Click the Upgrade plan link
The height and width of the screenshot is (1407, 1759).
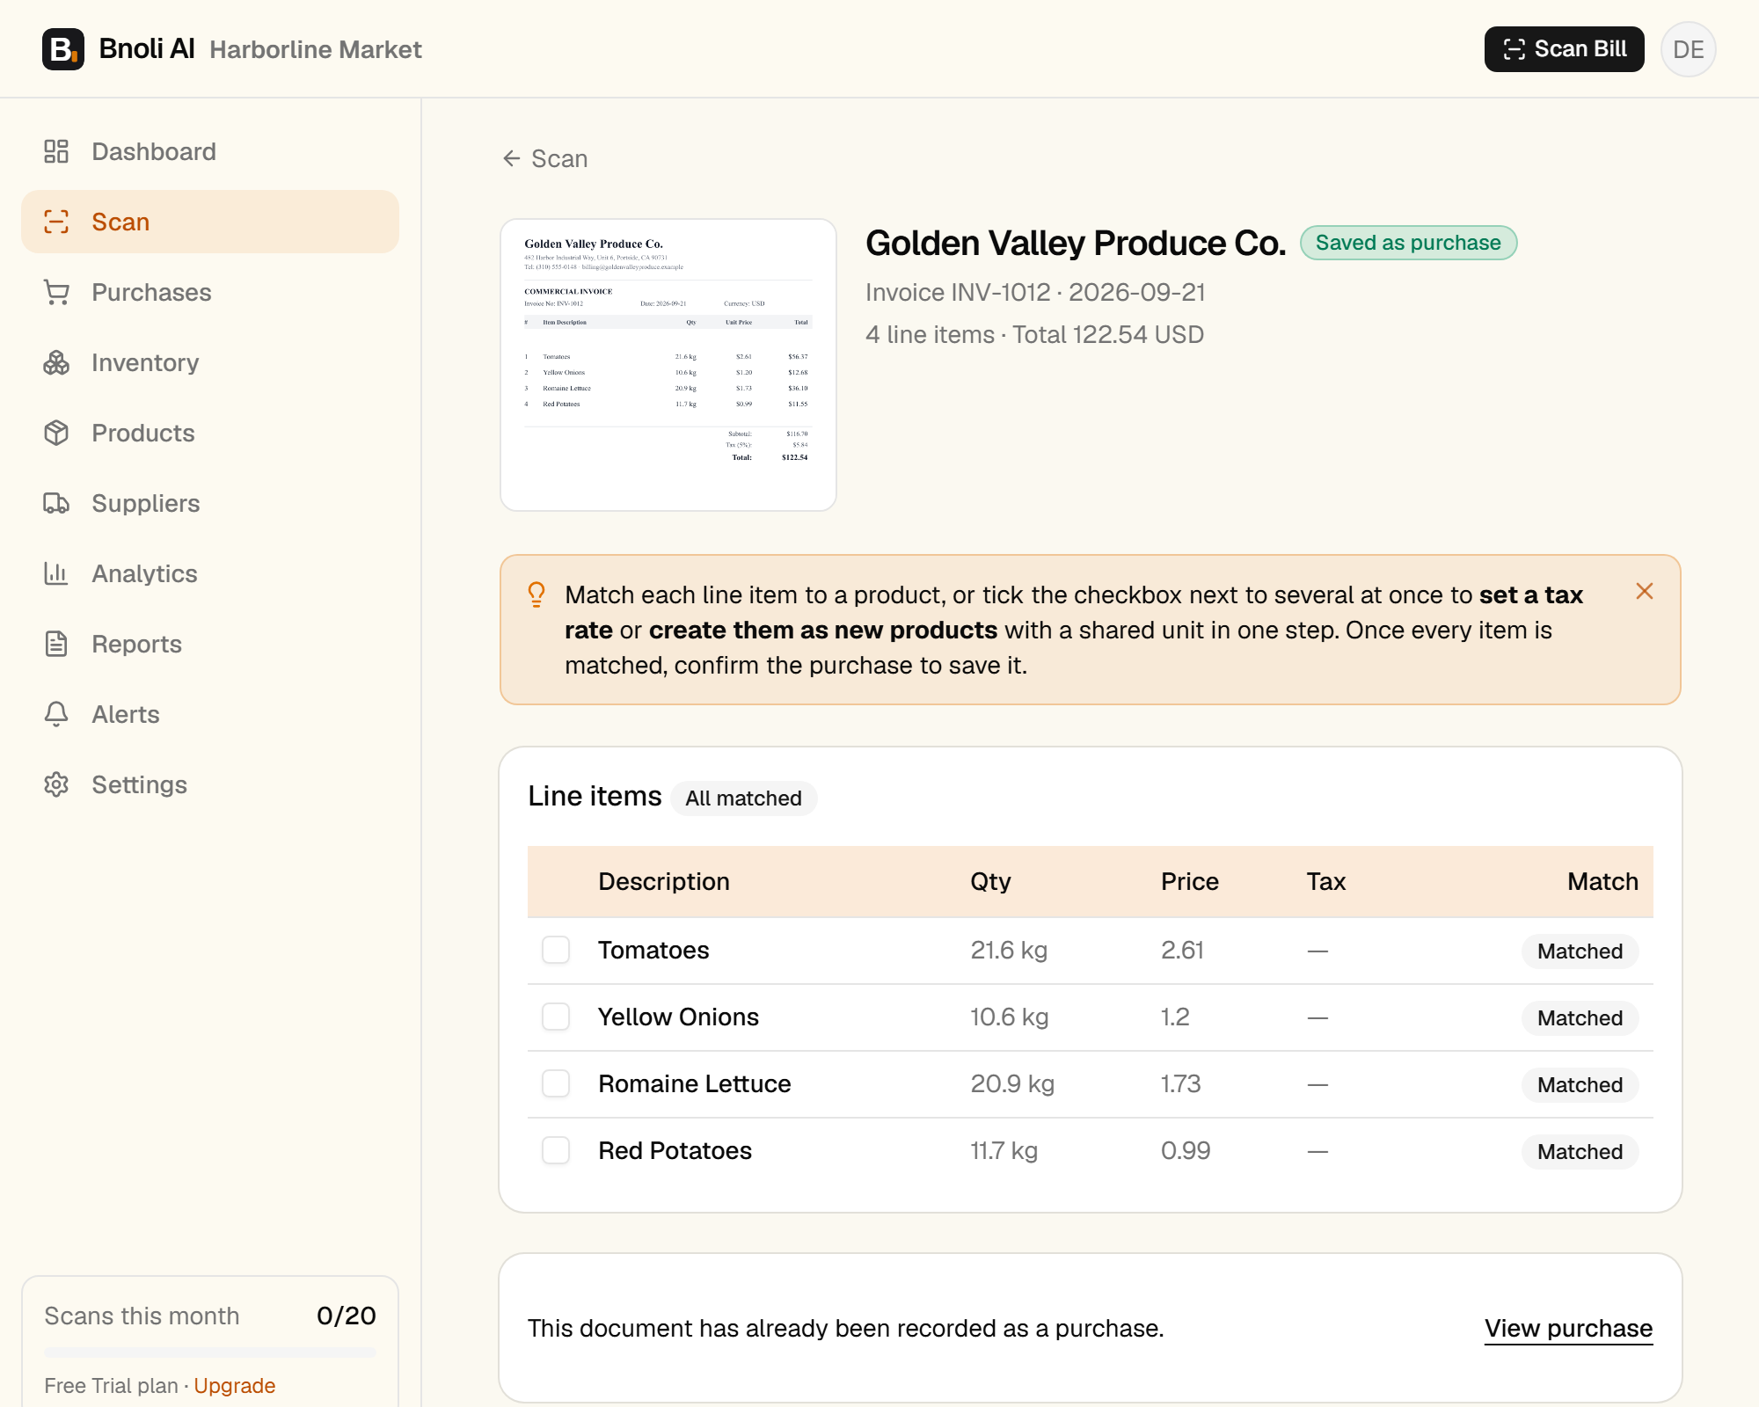click(235, 1386)
